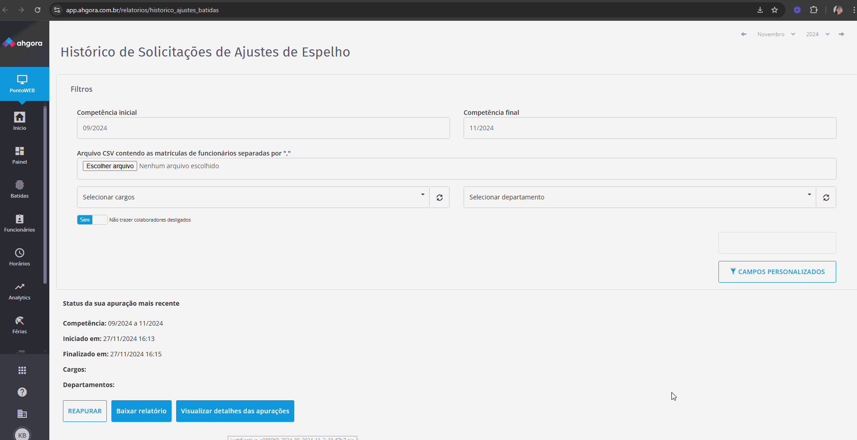
Task: Click the help question mark icon
Action: 22,392
